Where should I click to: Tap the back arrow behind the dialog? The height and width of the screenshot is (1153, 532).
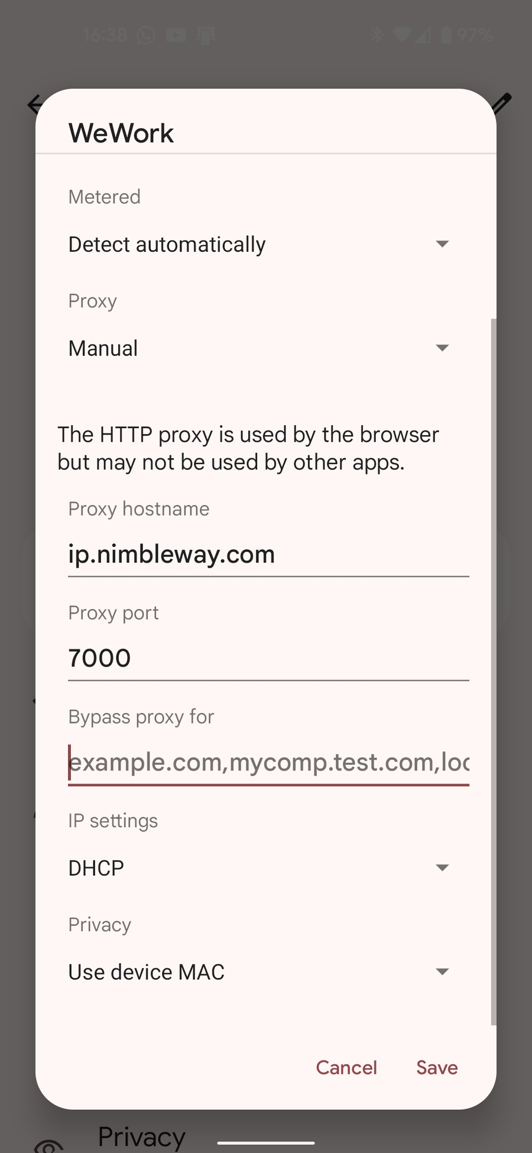tap(34, 105)
